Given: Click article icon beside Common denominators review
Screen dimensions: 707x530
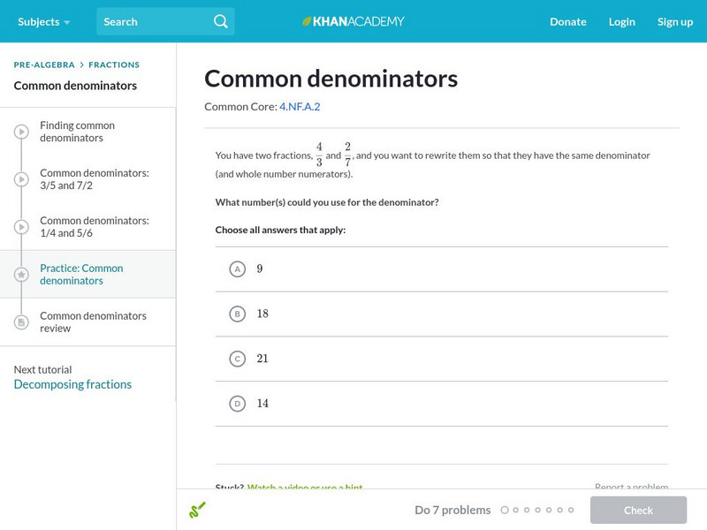Looking at the screenshot, I should (x=21, y=322).
